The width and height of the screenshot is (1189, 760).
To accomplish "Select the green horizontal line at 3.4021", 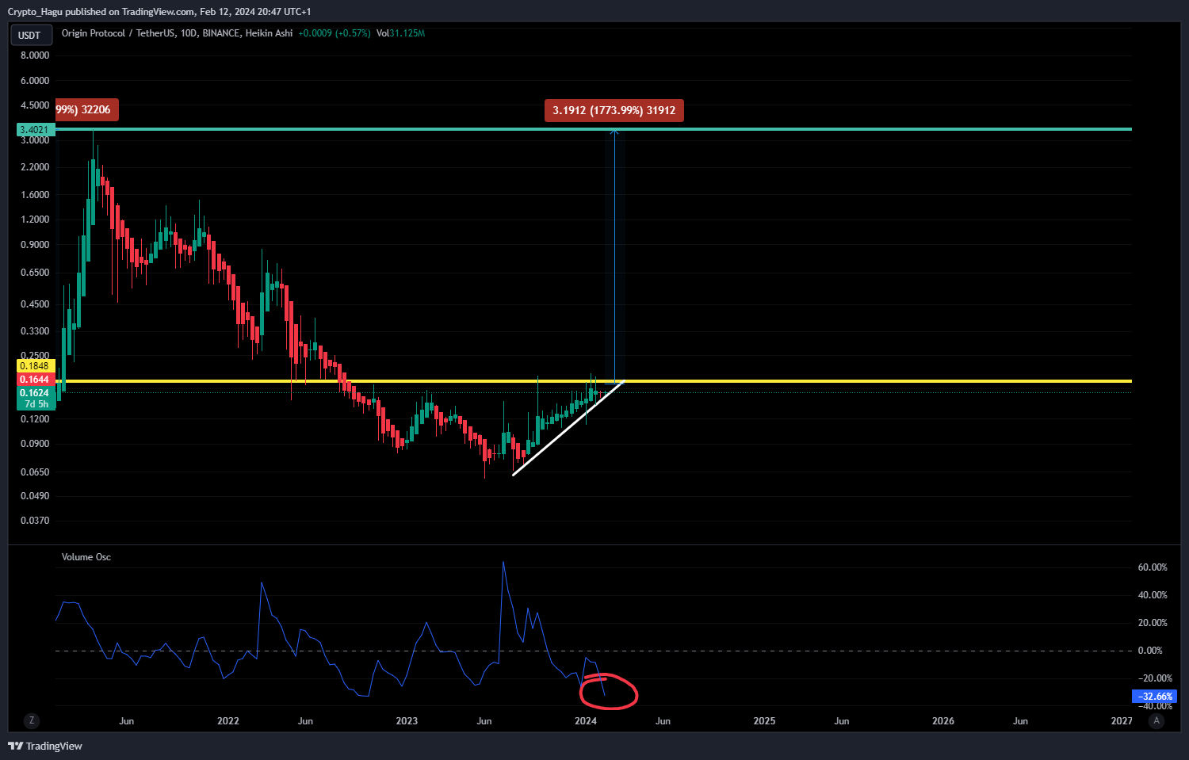I will tap(593, 129).
